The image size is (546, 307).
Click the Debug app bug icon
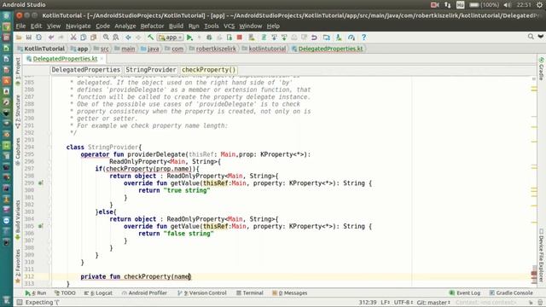[209, 38]
